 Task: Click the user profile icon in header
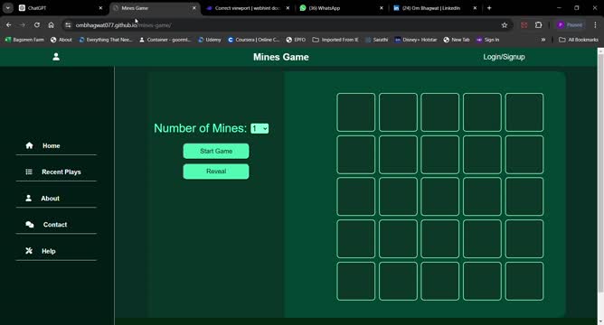click(x=56, y=57)
